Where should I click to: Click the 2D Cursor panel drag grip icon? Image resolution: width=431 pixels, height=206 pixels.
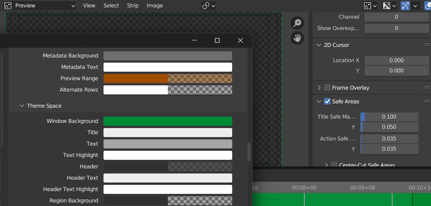coord(427,45)
